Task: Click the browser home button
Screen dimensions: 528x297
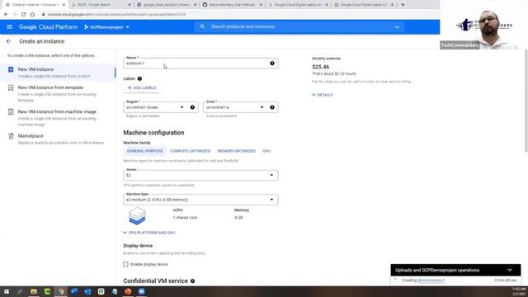Action: (32, 15)
